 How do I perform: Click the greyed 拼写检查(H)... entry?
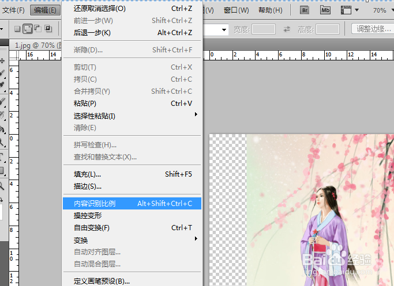click(132, 145)
